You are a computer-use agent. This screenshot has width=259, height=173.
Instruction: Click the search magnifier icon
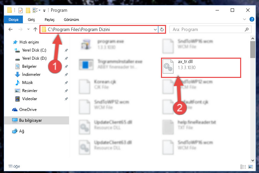pyautogui.click(x=247, y=30)
